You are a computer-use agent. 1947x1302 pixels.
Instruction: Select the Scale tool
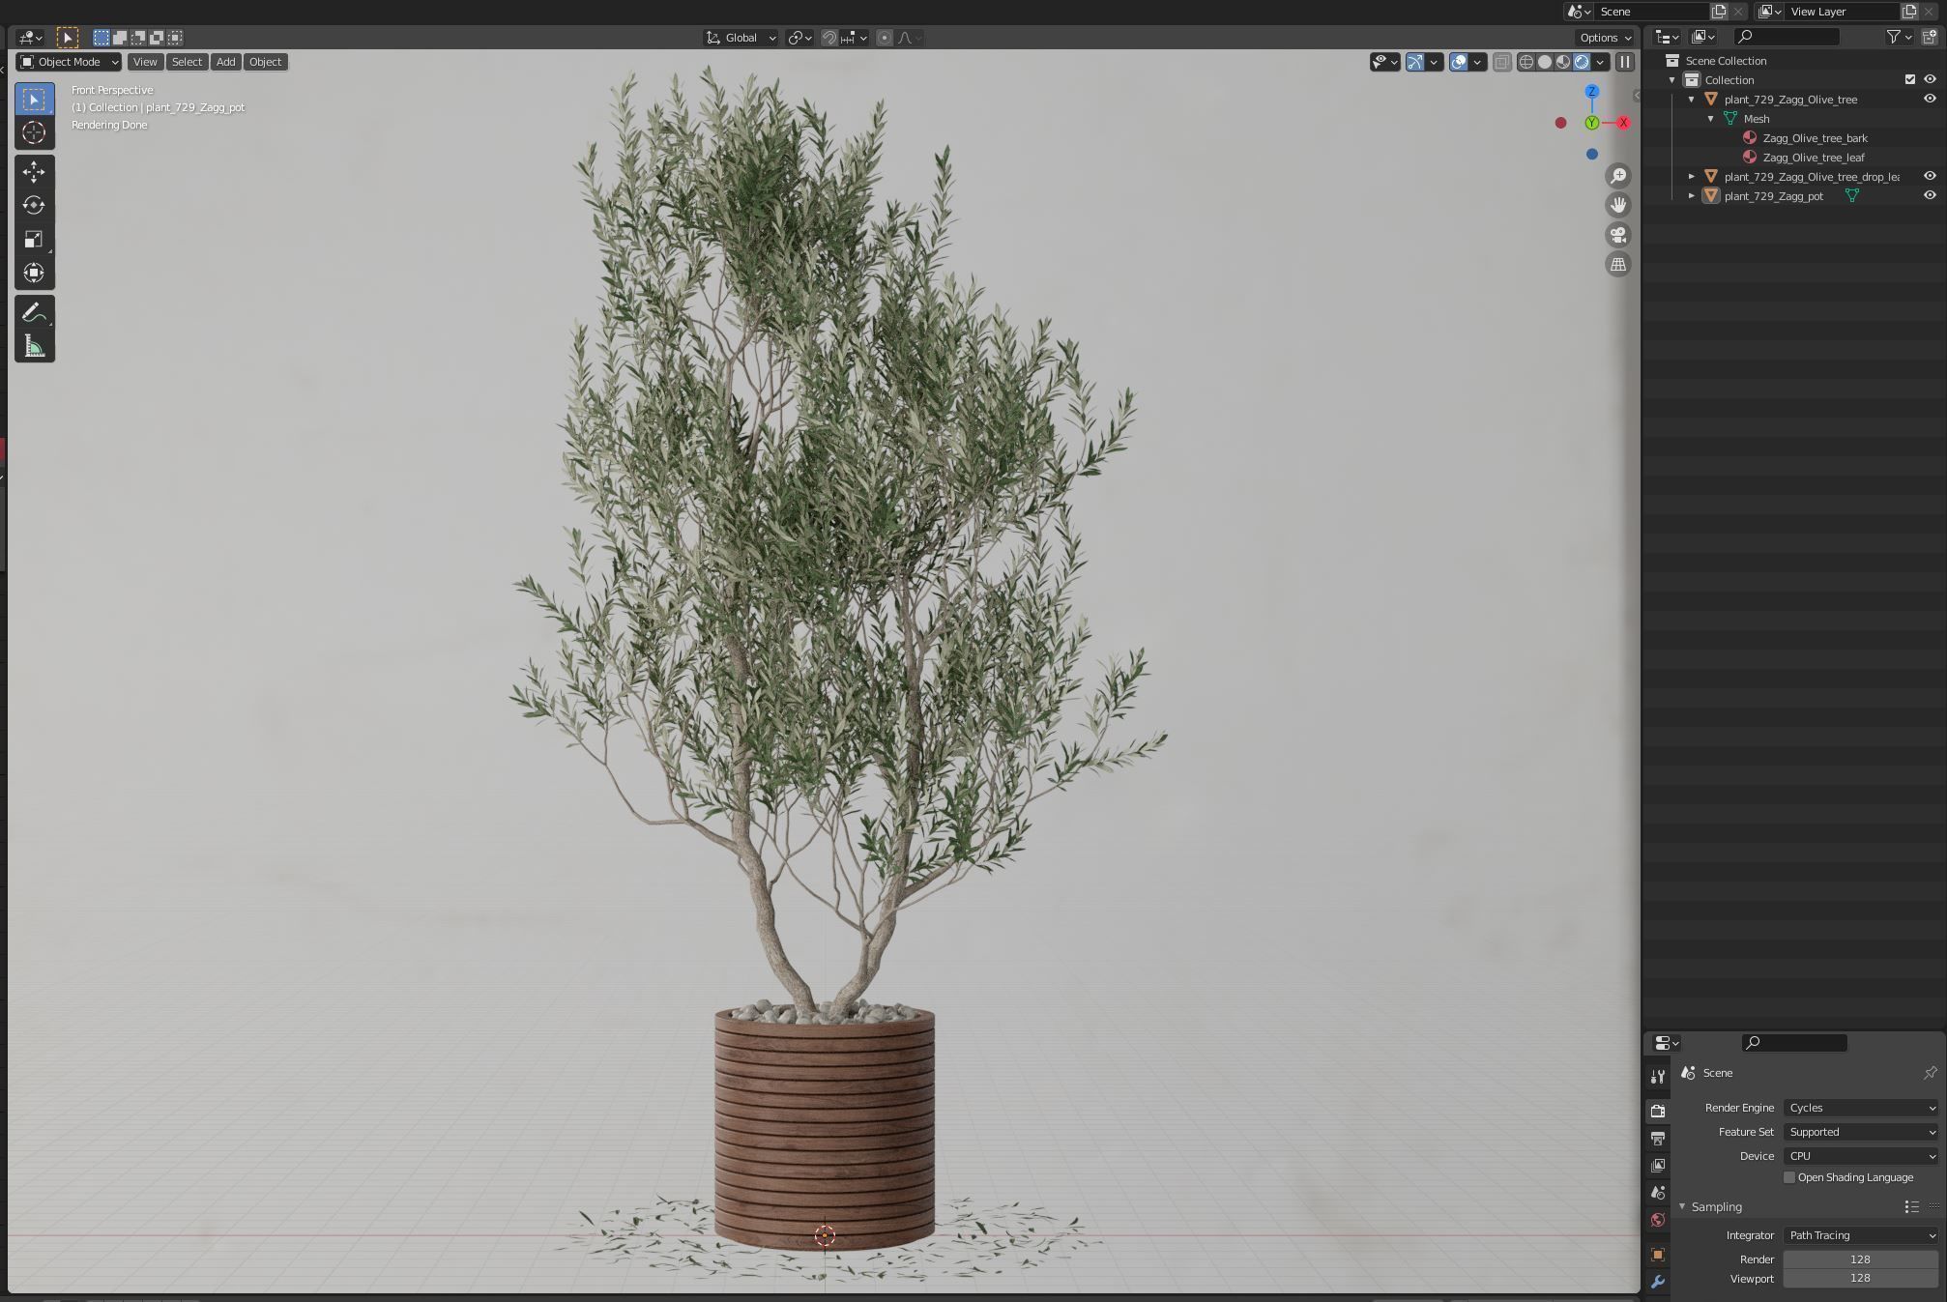pyautogui.click(x=34, y=239)
